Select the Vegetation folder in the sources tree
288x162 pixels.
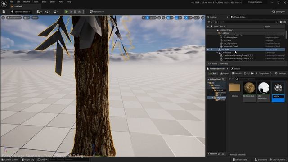pos(221,98)
